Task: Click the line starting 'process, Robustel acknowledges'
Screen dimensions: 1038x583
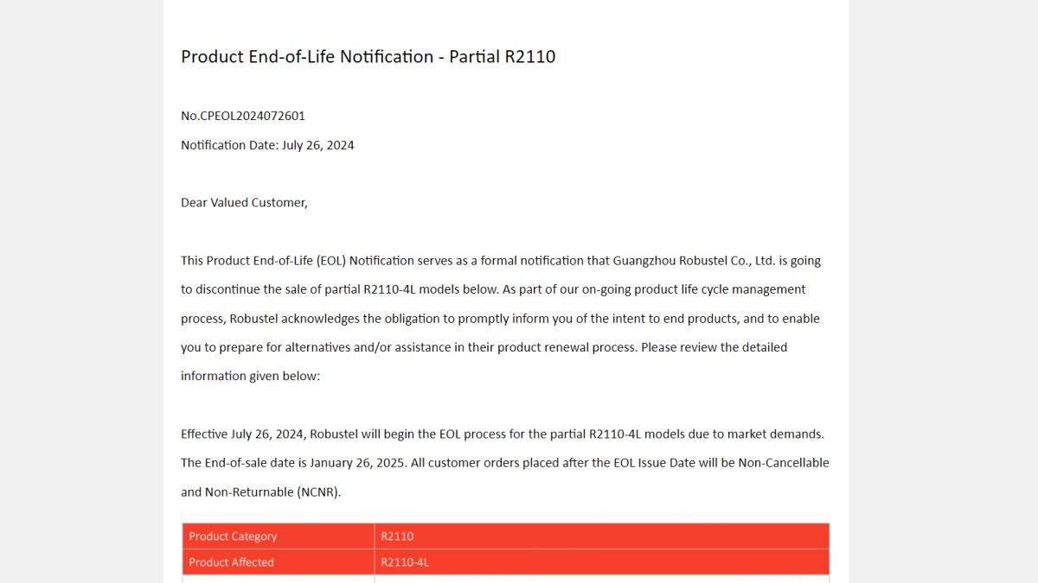Action: click(500, 319)
